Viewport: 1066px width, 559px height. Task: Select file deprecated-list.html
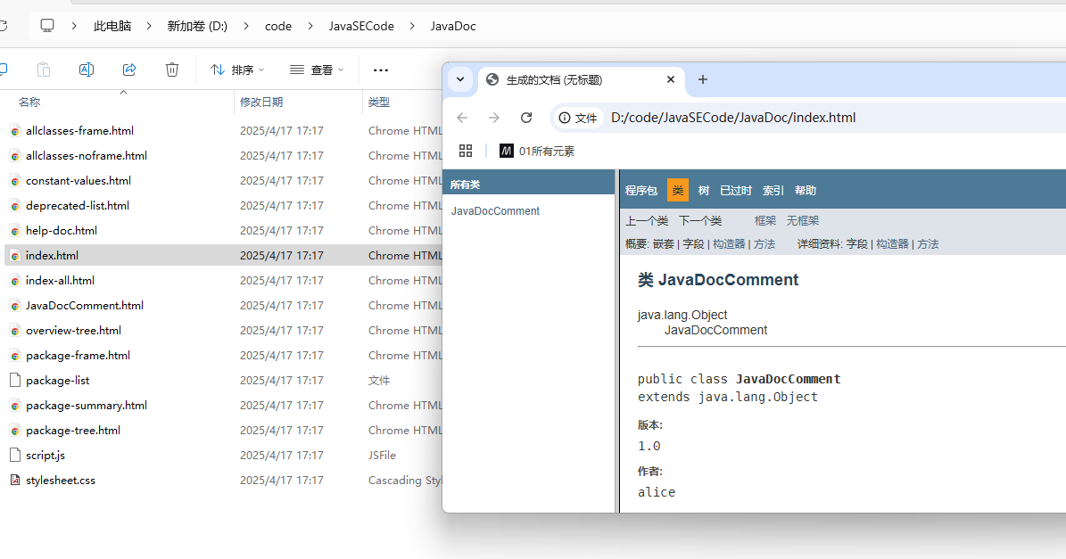[x=78, y=205]
